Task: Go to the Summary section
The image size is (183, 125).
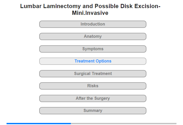Action: [93, 111]
